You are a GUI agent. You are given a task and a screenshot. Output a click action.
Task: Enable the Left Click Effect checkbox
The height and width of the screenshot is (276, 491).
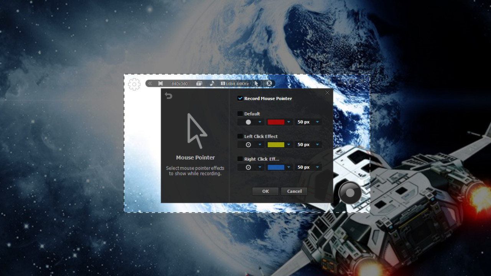[x=240, y=136]
